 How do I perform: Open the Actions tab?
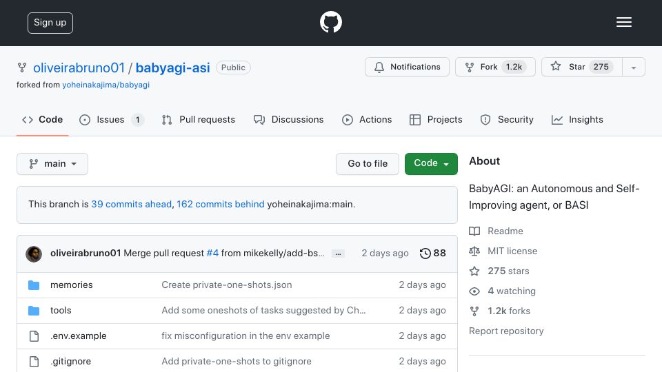click(367, 120)
